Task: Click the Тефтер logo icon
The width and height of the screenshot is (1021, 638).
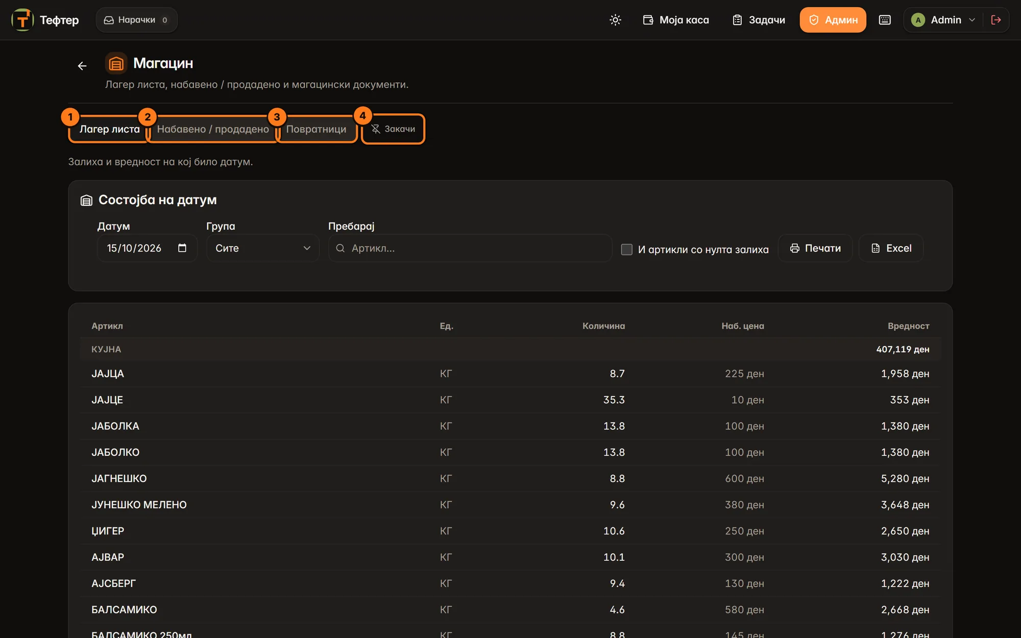Action: click(x=22, y=20)
